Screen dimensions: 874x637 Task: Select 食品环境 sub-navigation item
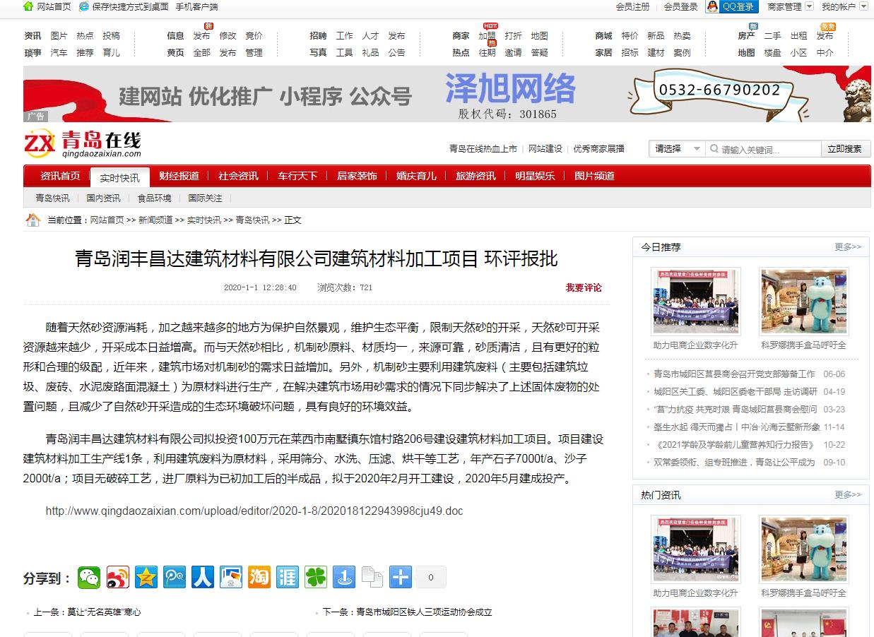pyautogui.click(x=155, y=198)
